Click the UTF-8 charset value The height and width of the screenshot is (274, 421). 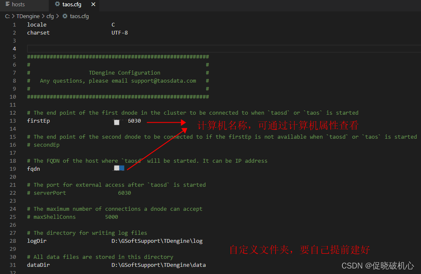(x=120, y=33)
